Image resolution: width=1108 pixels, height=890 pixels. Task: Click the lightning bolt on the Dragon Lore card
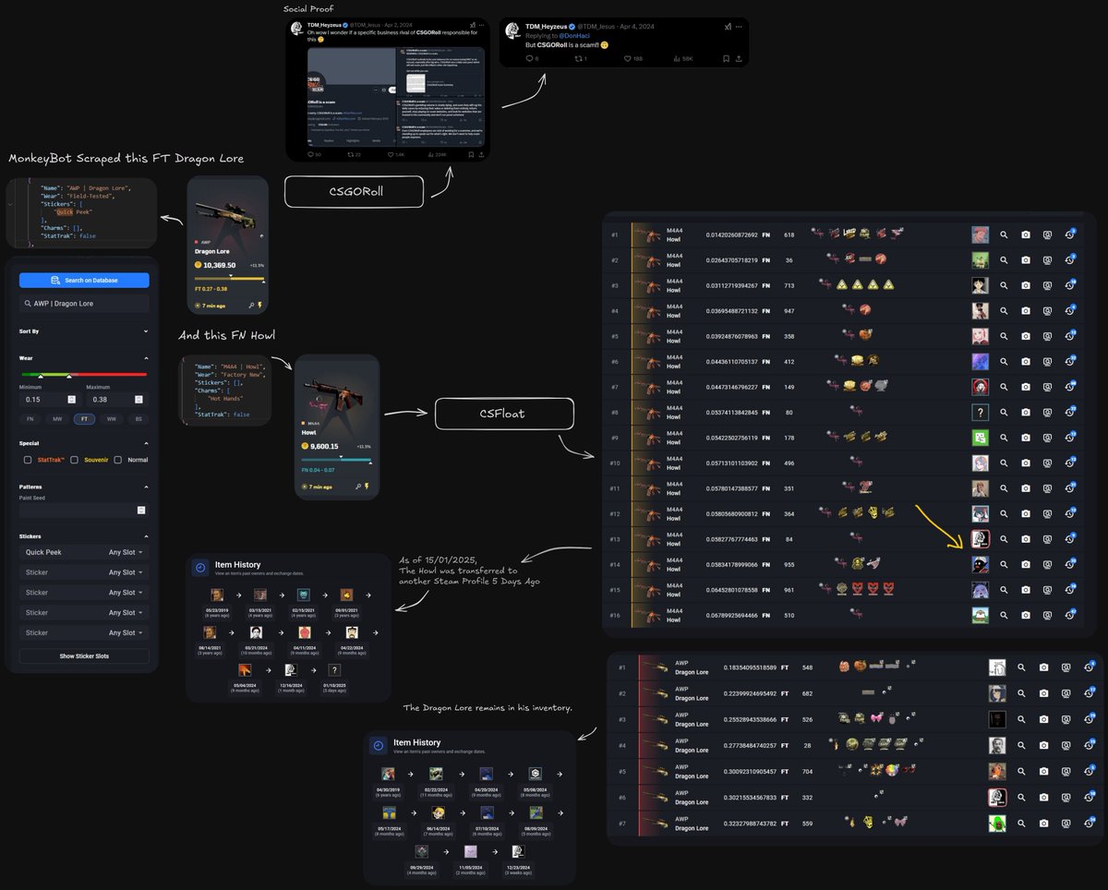(260, 304)
